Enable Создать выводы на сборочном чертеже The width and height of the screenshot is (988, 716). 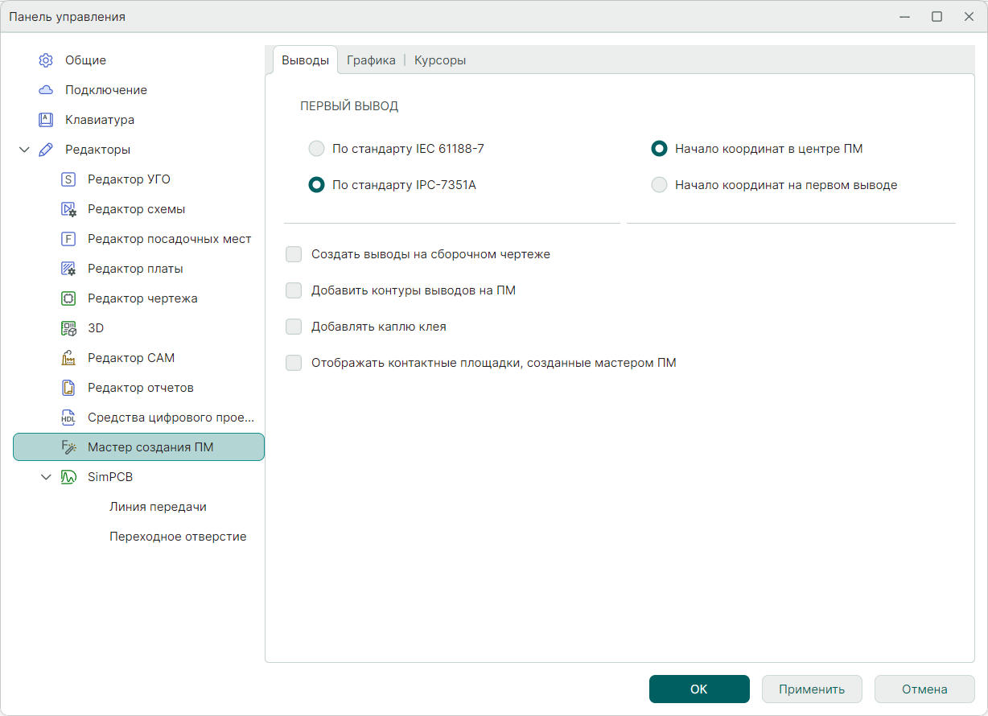pyautogui.click(x=294, y=254)
